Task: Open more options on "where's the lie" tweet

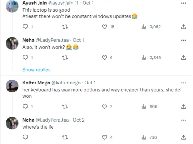Action: click(x=183, y=120)
